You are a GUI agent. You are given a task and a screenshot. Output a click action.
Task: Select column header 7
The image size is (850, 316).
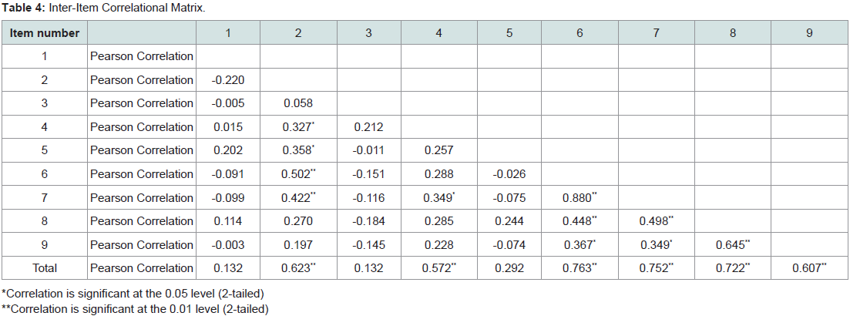point(657,33)
